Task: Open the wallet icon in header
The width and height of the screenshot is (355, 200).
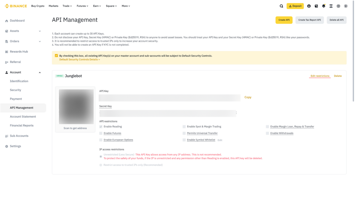Action: click(316, 6)
